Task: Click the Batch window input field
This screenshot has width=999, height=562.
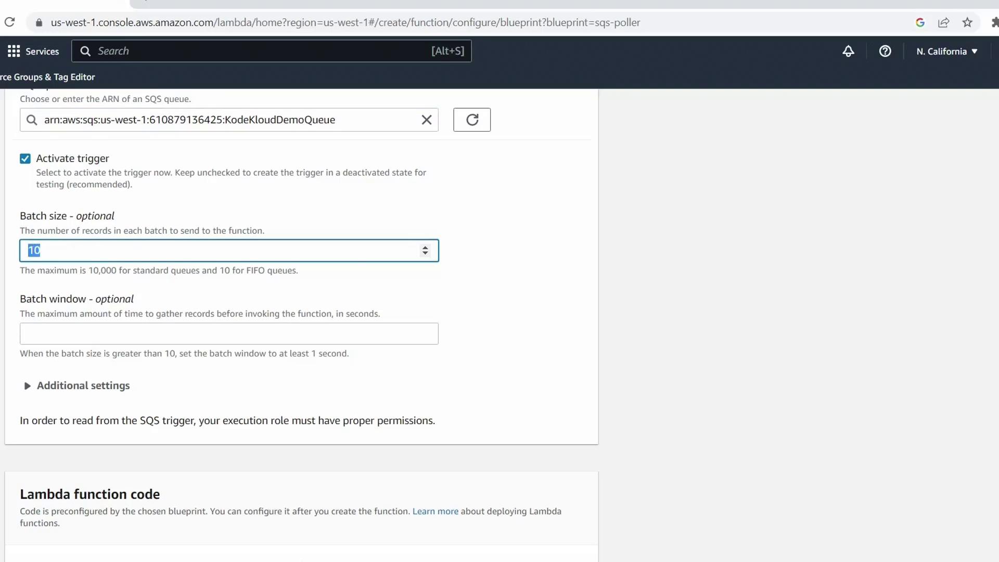Action: 229,334
